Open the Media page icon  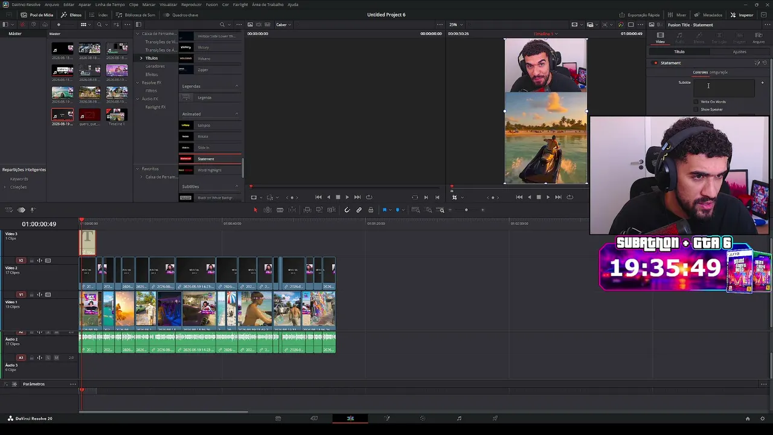(278, 418)
